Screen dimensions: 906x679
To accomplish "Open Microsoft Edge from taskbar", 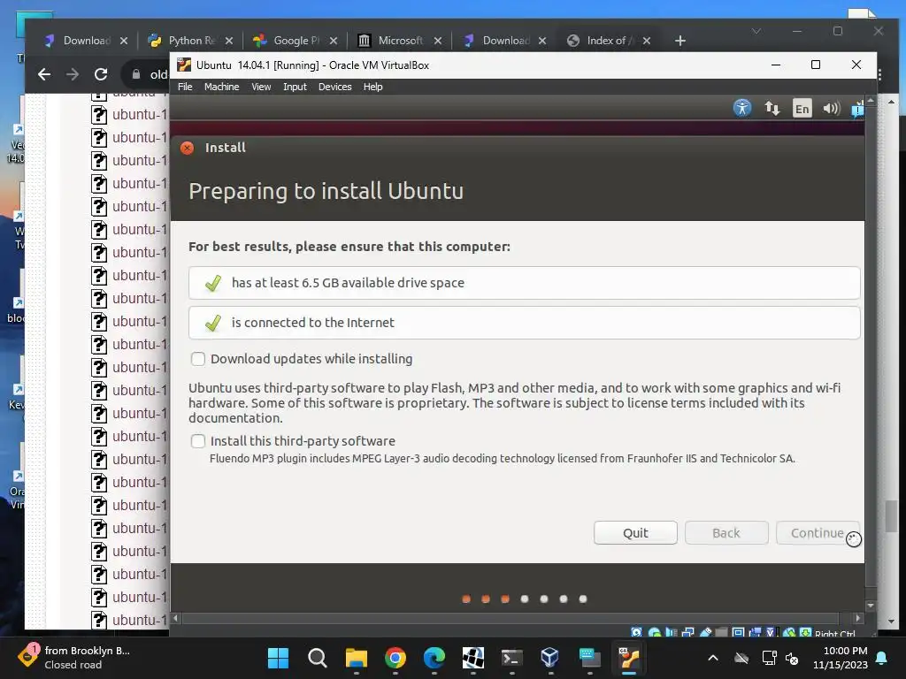I will (x=434, y=658).
